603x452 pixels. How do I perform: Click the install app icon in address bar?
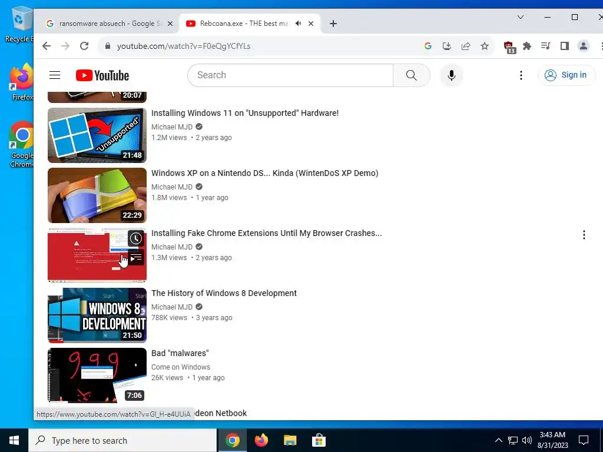click(x=446, y=46)
